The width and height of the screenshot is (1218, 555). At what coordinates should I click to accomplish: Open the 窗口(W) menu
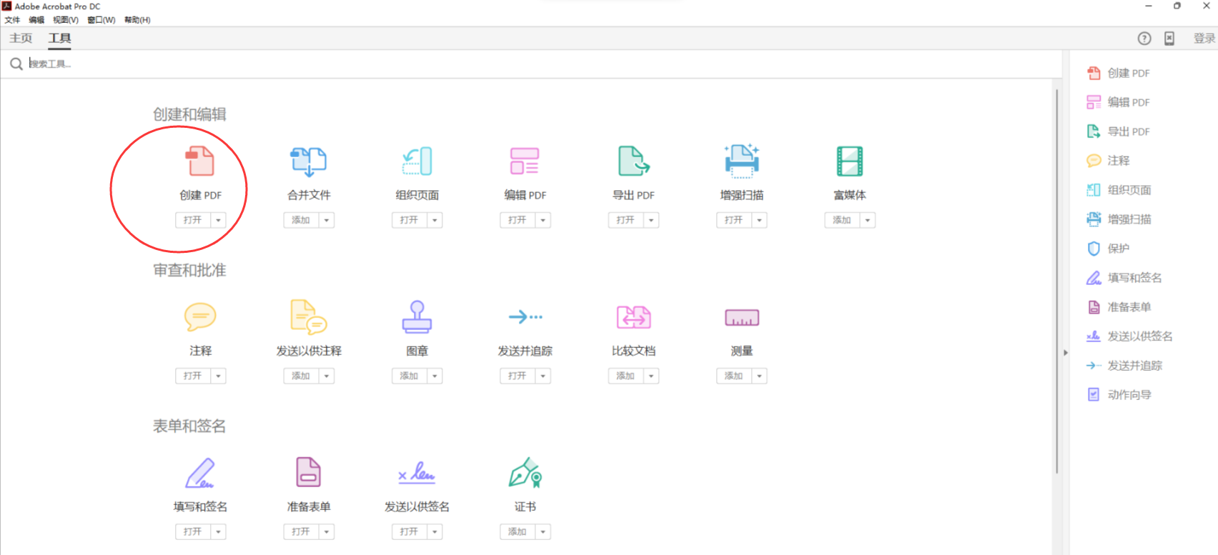click(x=101, y=20)
